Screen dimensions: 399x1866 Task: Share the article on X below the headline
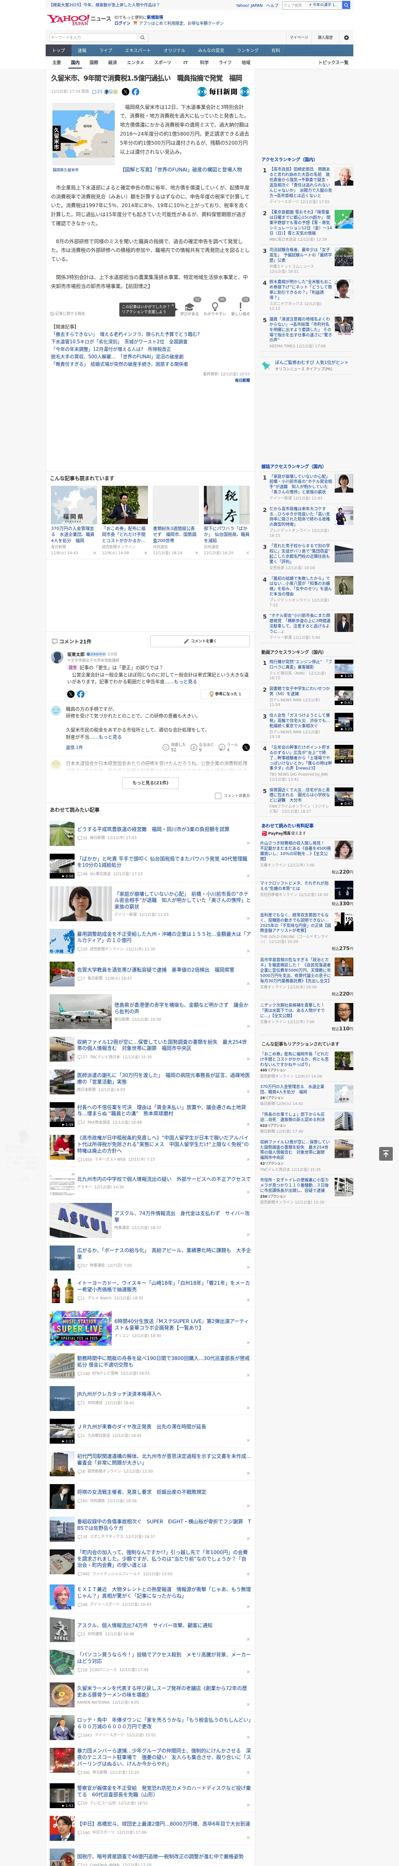[125, 92]
